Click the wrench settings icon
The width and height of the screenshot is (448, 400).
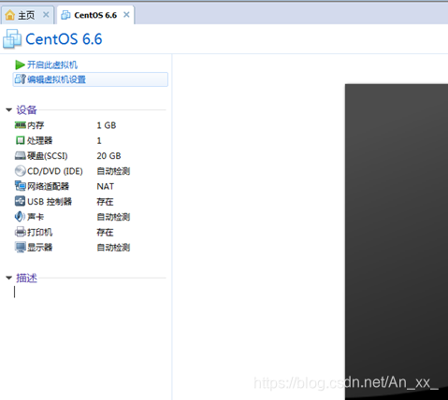(21, 79)
